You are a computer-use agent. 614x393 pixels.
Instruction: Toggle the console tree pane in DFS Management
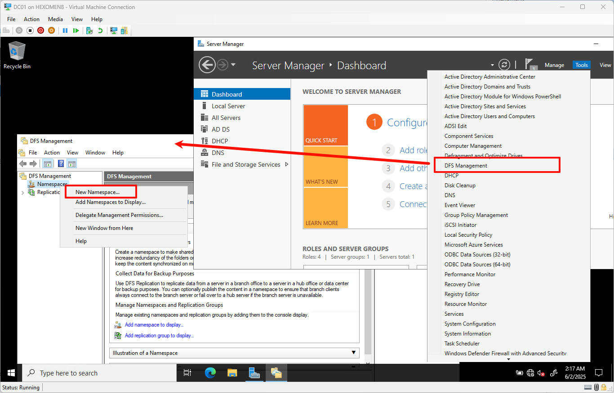click(47, 163)
